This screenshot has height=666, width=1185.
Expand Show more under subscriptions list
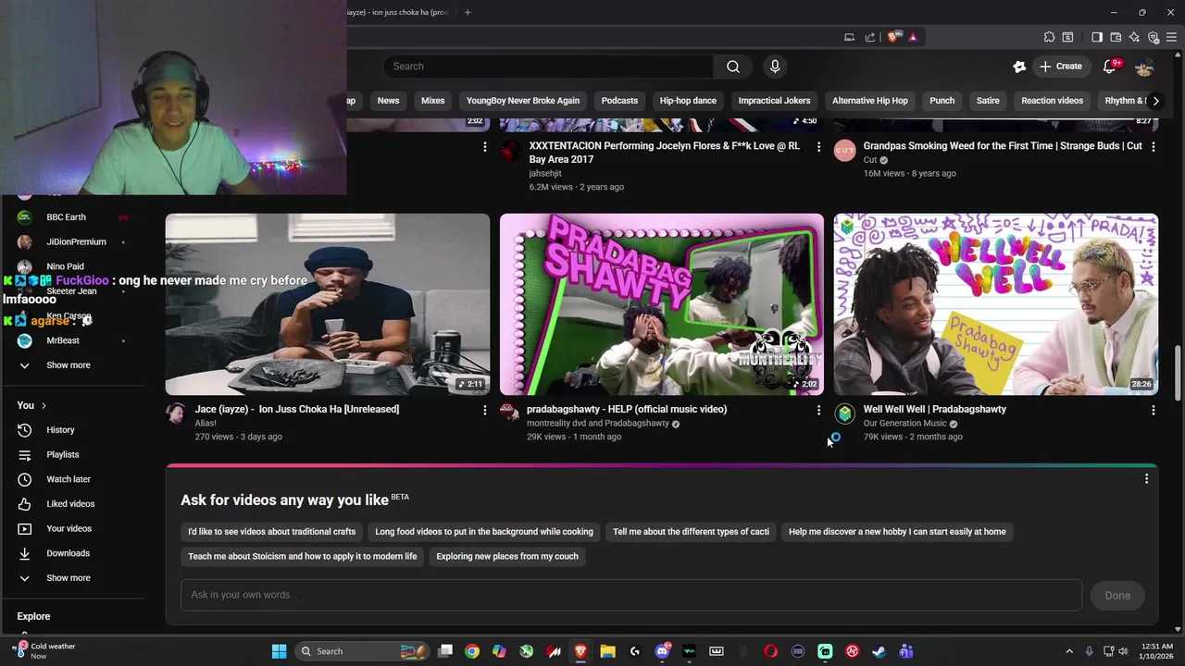coord(74,365)
